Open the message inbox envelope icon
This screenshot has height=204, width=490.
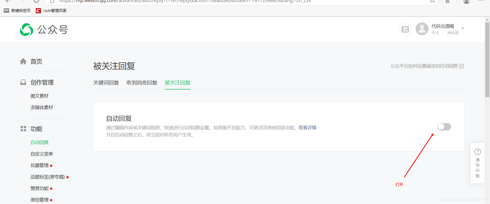(405, 30)
